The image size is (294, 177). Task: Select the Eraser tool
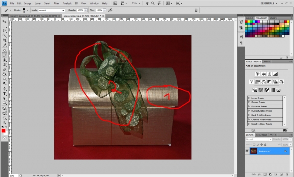coord(5,69)
